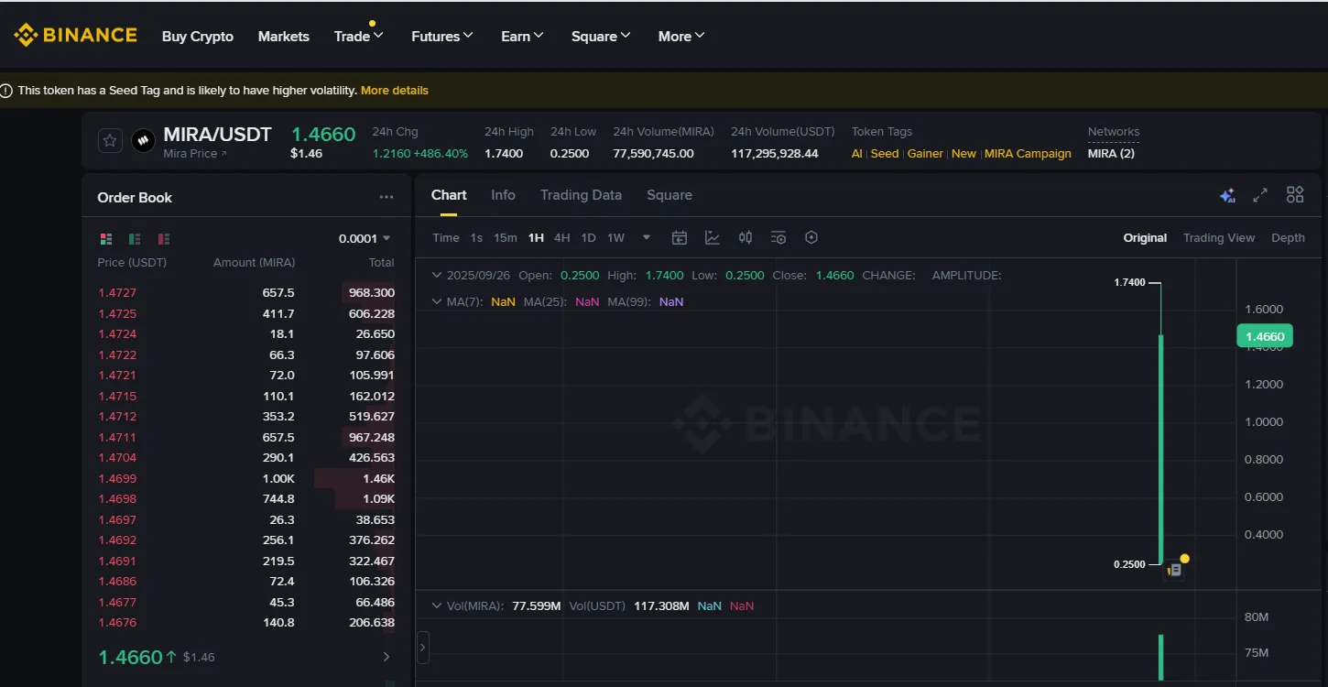Open the layout grid icon
The height and width of the screenshot is (687, 1328).
click(x=1295, y=194)
